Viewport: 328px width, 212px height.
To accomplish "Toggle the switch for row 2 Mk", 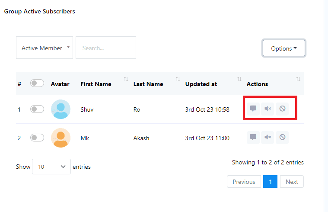I will coord(37,138).
